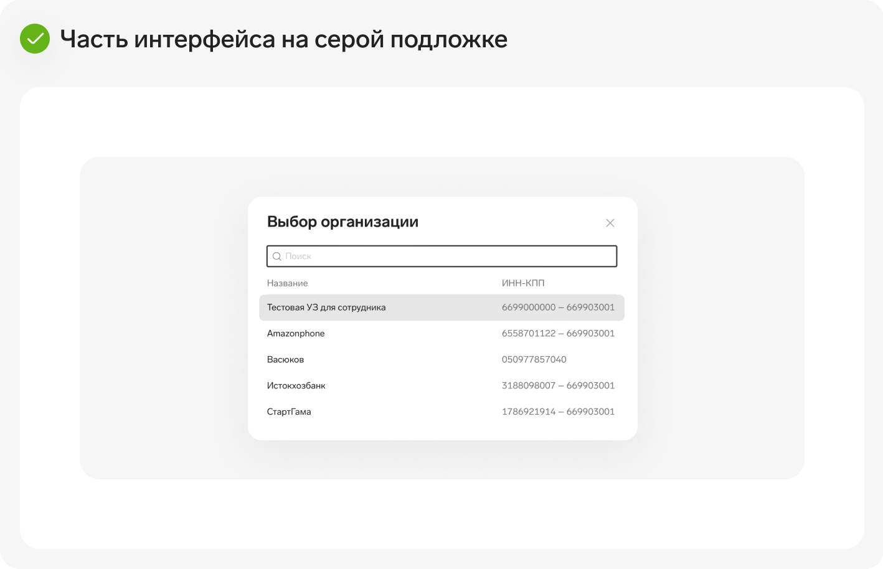Close the Выбор организации dialog with X
This screenshot has height=569, width=883.
[610, 223]
